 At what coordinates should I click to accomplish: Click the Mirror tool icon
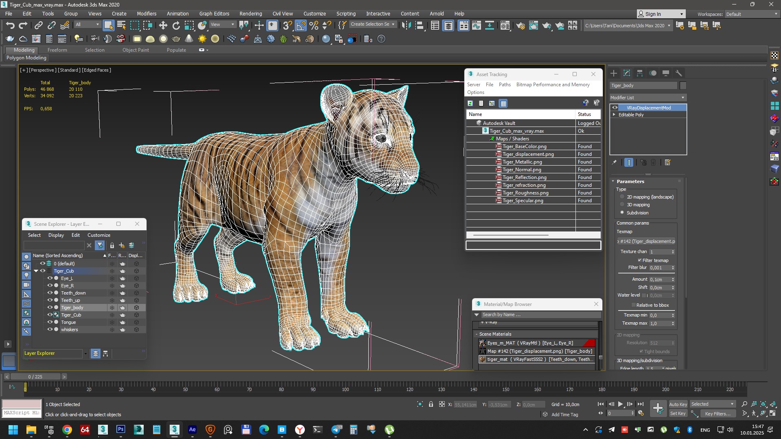[406, 26]
